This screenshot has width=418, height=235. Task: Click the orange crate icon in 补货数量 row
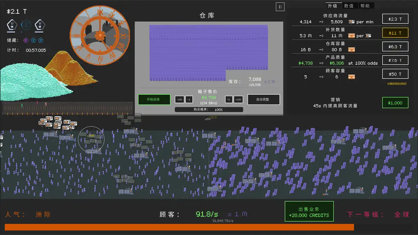click(x=351, y=36)
